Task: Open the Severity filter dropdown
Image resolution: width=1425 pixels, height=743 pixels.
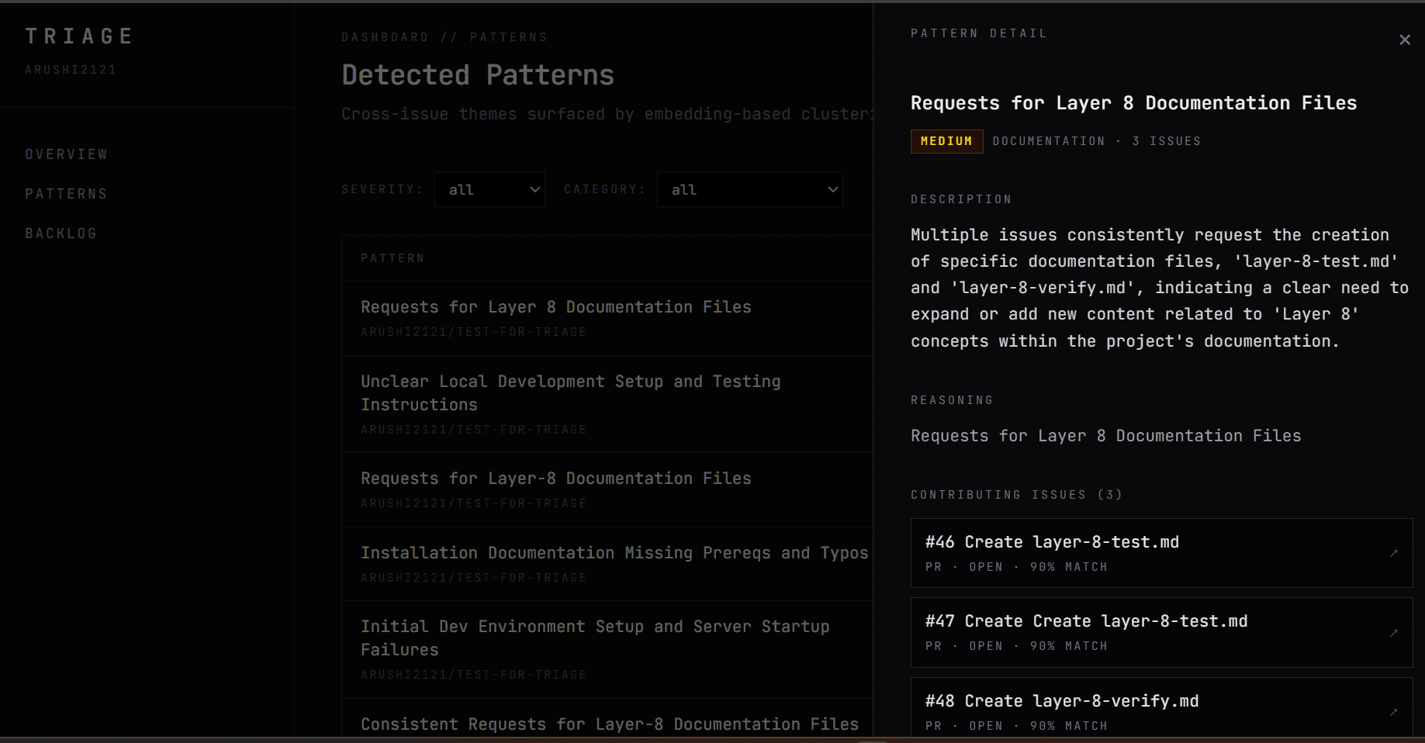Action: point(489,190)
